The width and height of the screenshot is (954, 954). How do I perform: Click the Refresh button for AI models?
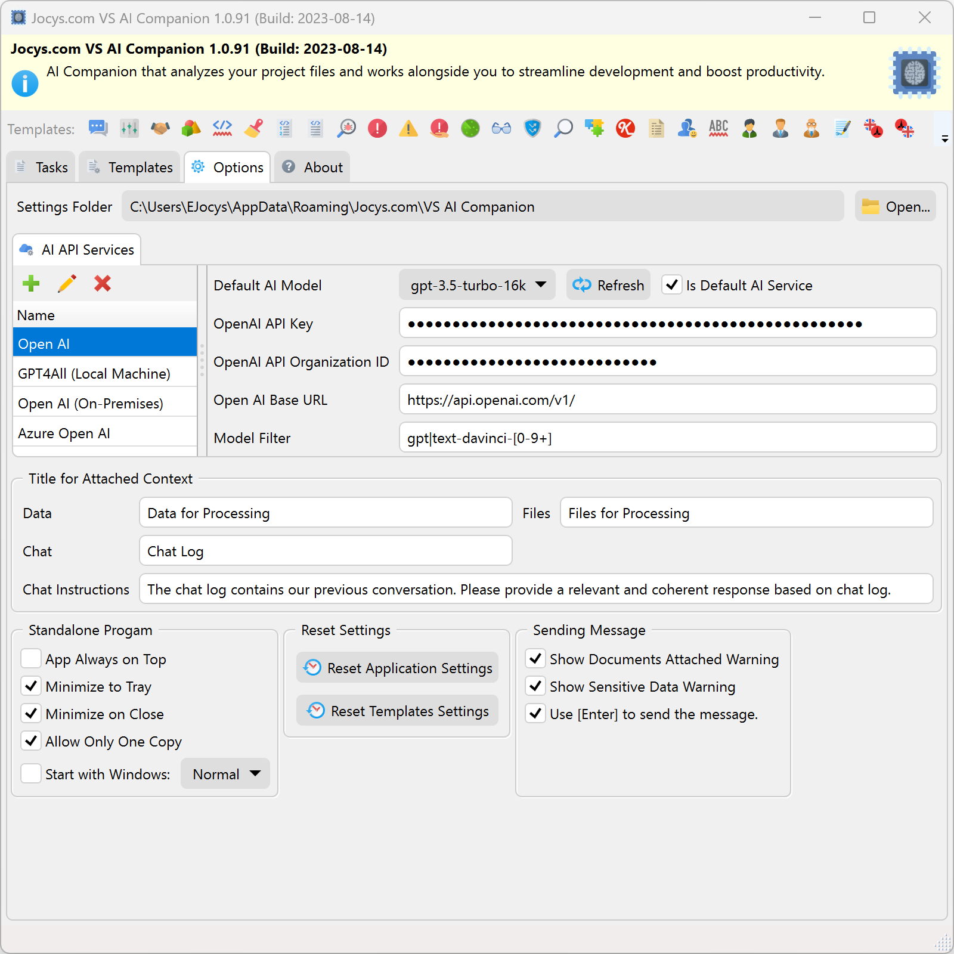(608, 285)
